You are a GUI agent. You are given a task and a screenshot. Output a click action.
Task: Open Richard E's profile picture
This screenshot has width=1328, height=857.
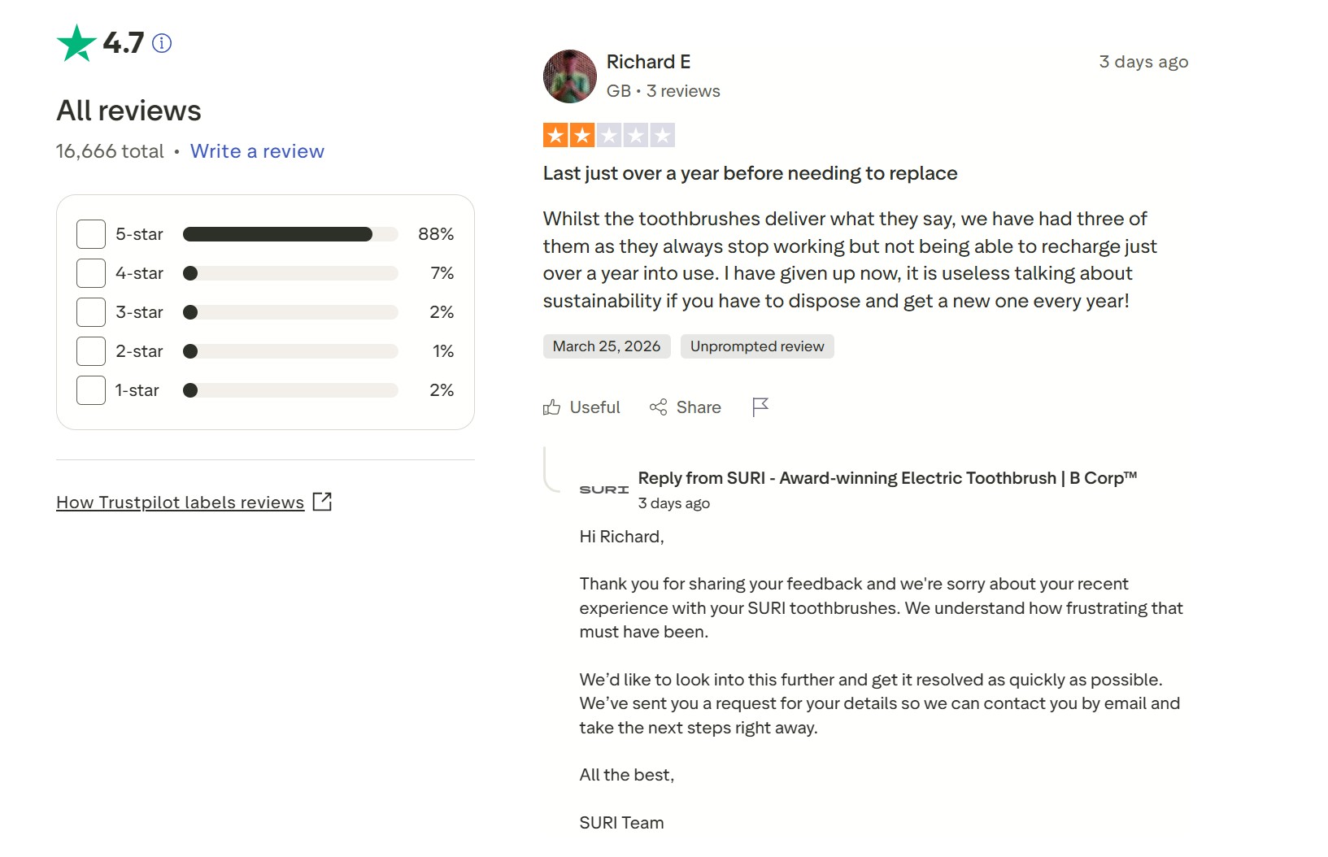click(569, 76)
